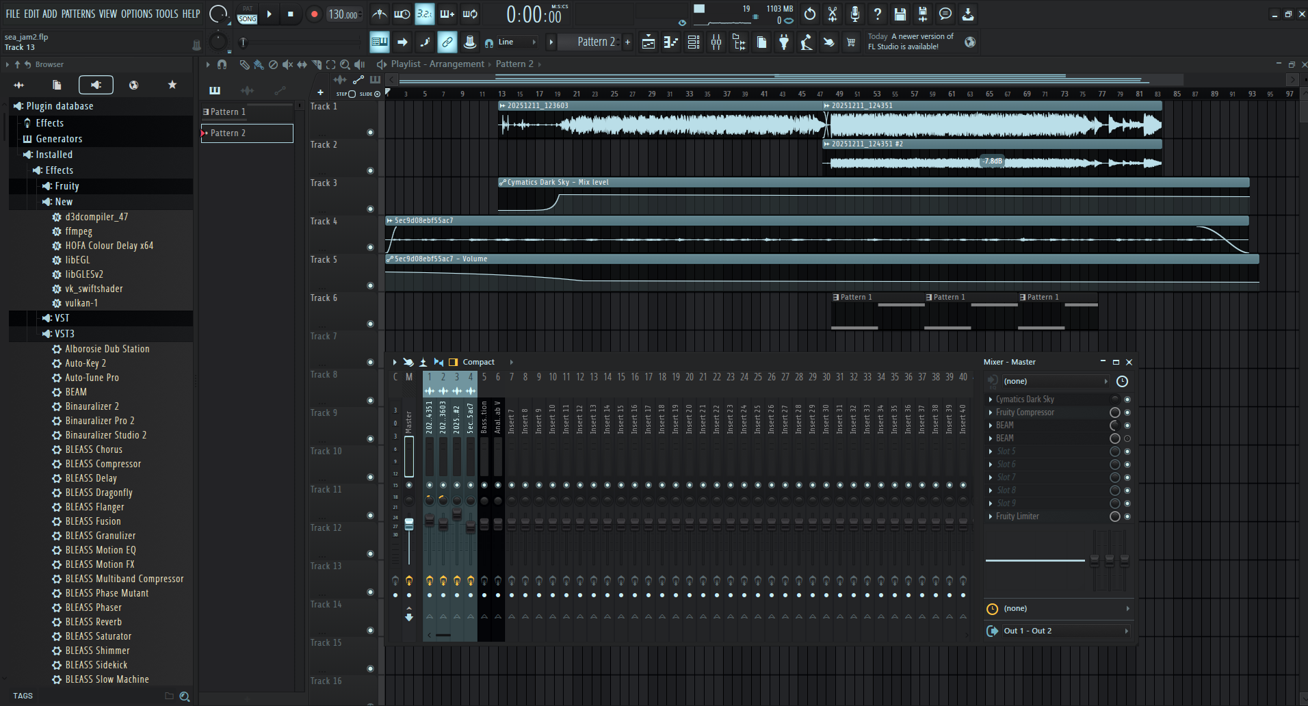Viewport: 1308px width, 706px height.
Task: Mute playlist Track 1 via its dot
Action: pyautogui.click(x=371, y=132)
